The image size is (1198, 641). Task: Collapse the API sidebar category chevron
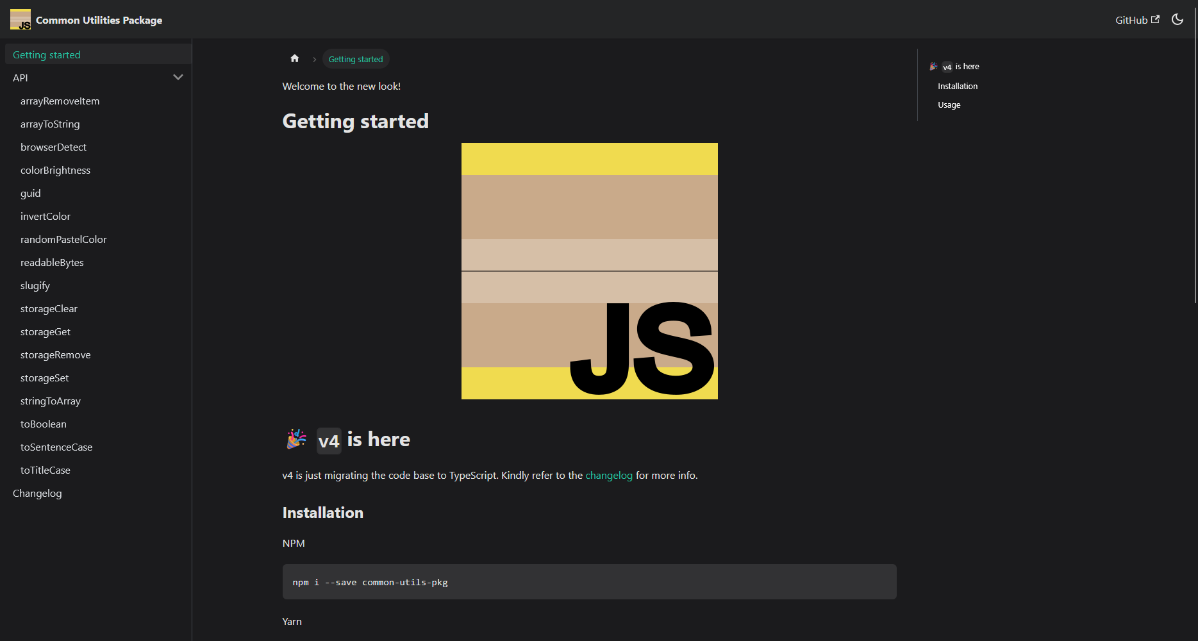click(x=178, y=78)
